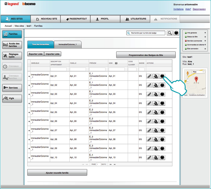Click the Ajouter nouvelle famille button
The height and width of the screenshot is (189, 211).
click(x=57, y=173)
